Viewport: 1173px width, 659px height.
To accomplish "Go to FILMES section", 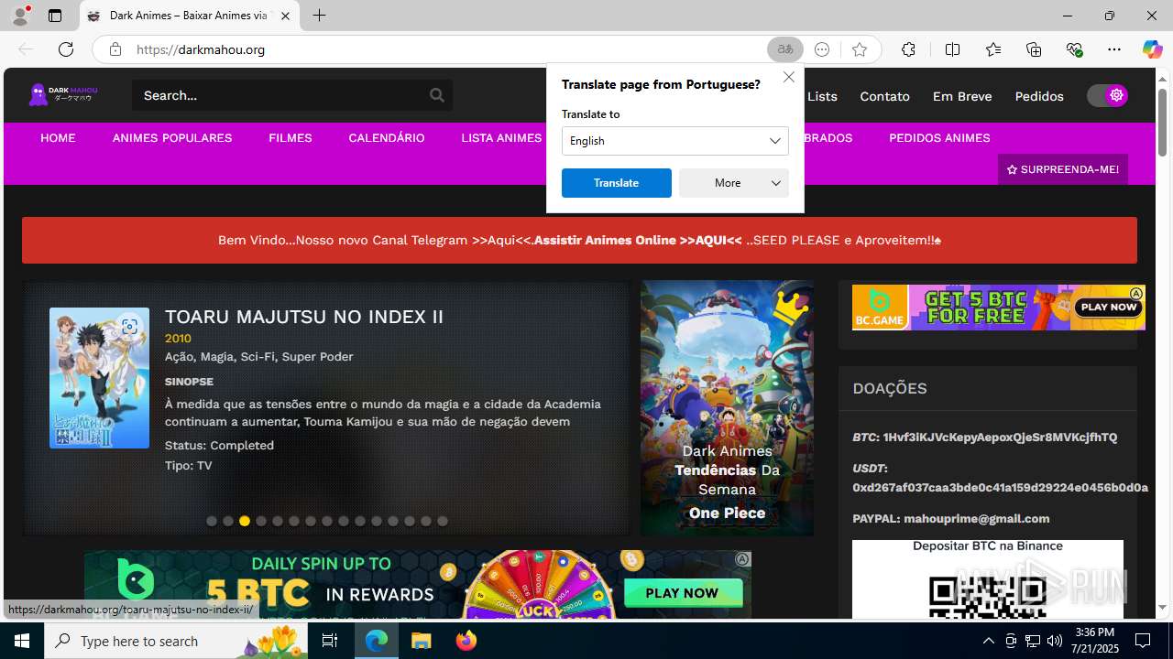I will click(291, 138).
